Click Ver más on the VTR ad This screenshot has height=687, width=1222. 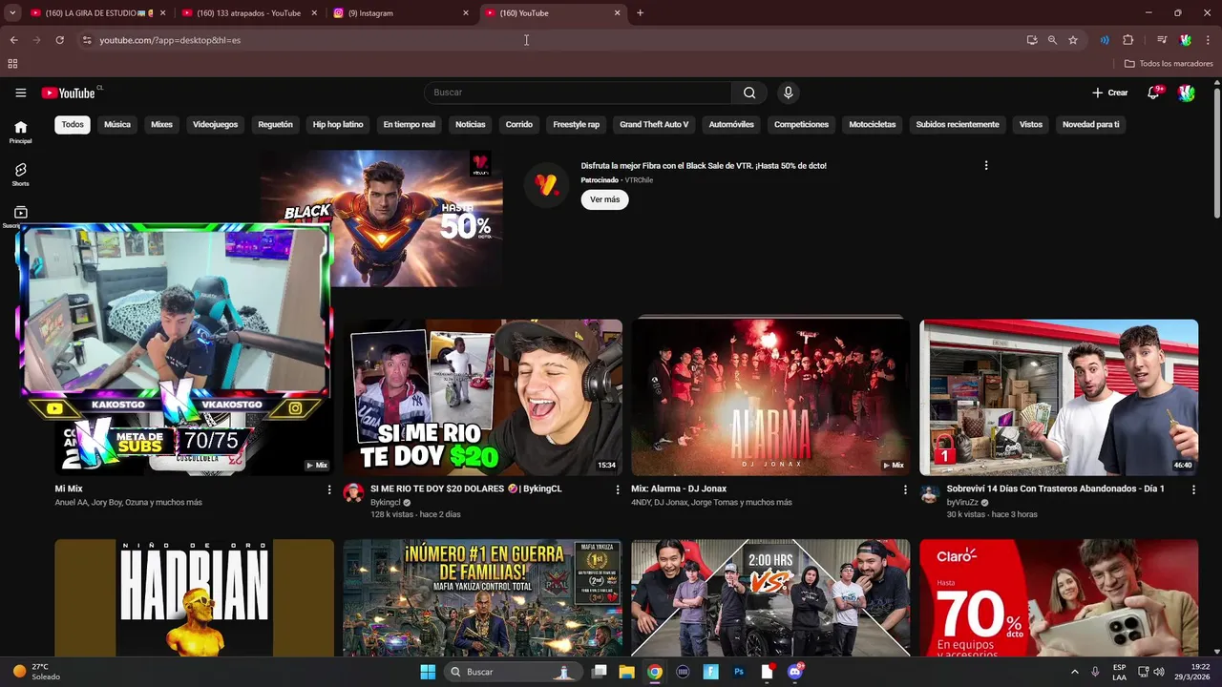pyautogui.click(x=604, y=199)
